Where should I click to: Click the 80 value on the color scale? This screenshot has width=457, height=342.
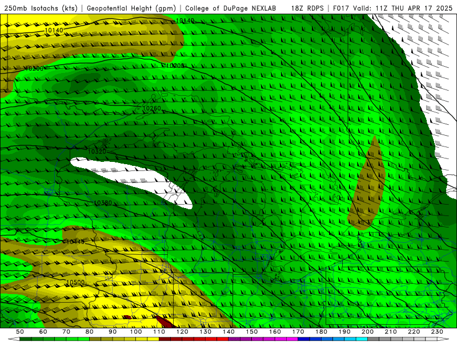point(90,332)
